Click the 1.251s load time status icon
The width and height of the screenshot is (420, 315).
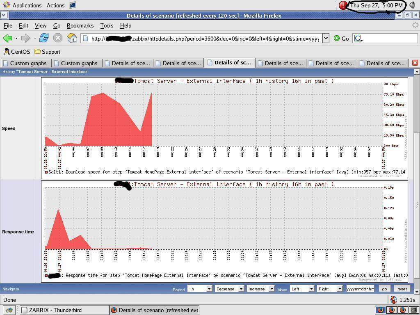tap(394, 300)
